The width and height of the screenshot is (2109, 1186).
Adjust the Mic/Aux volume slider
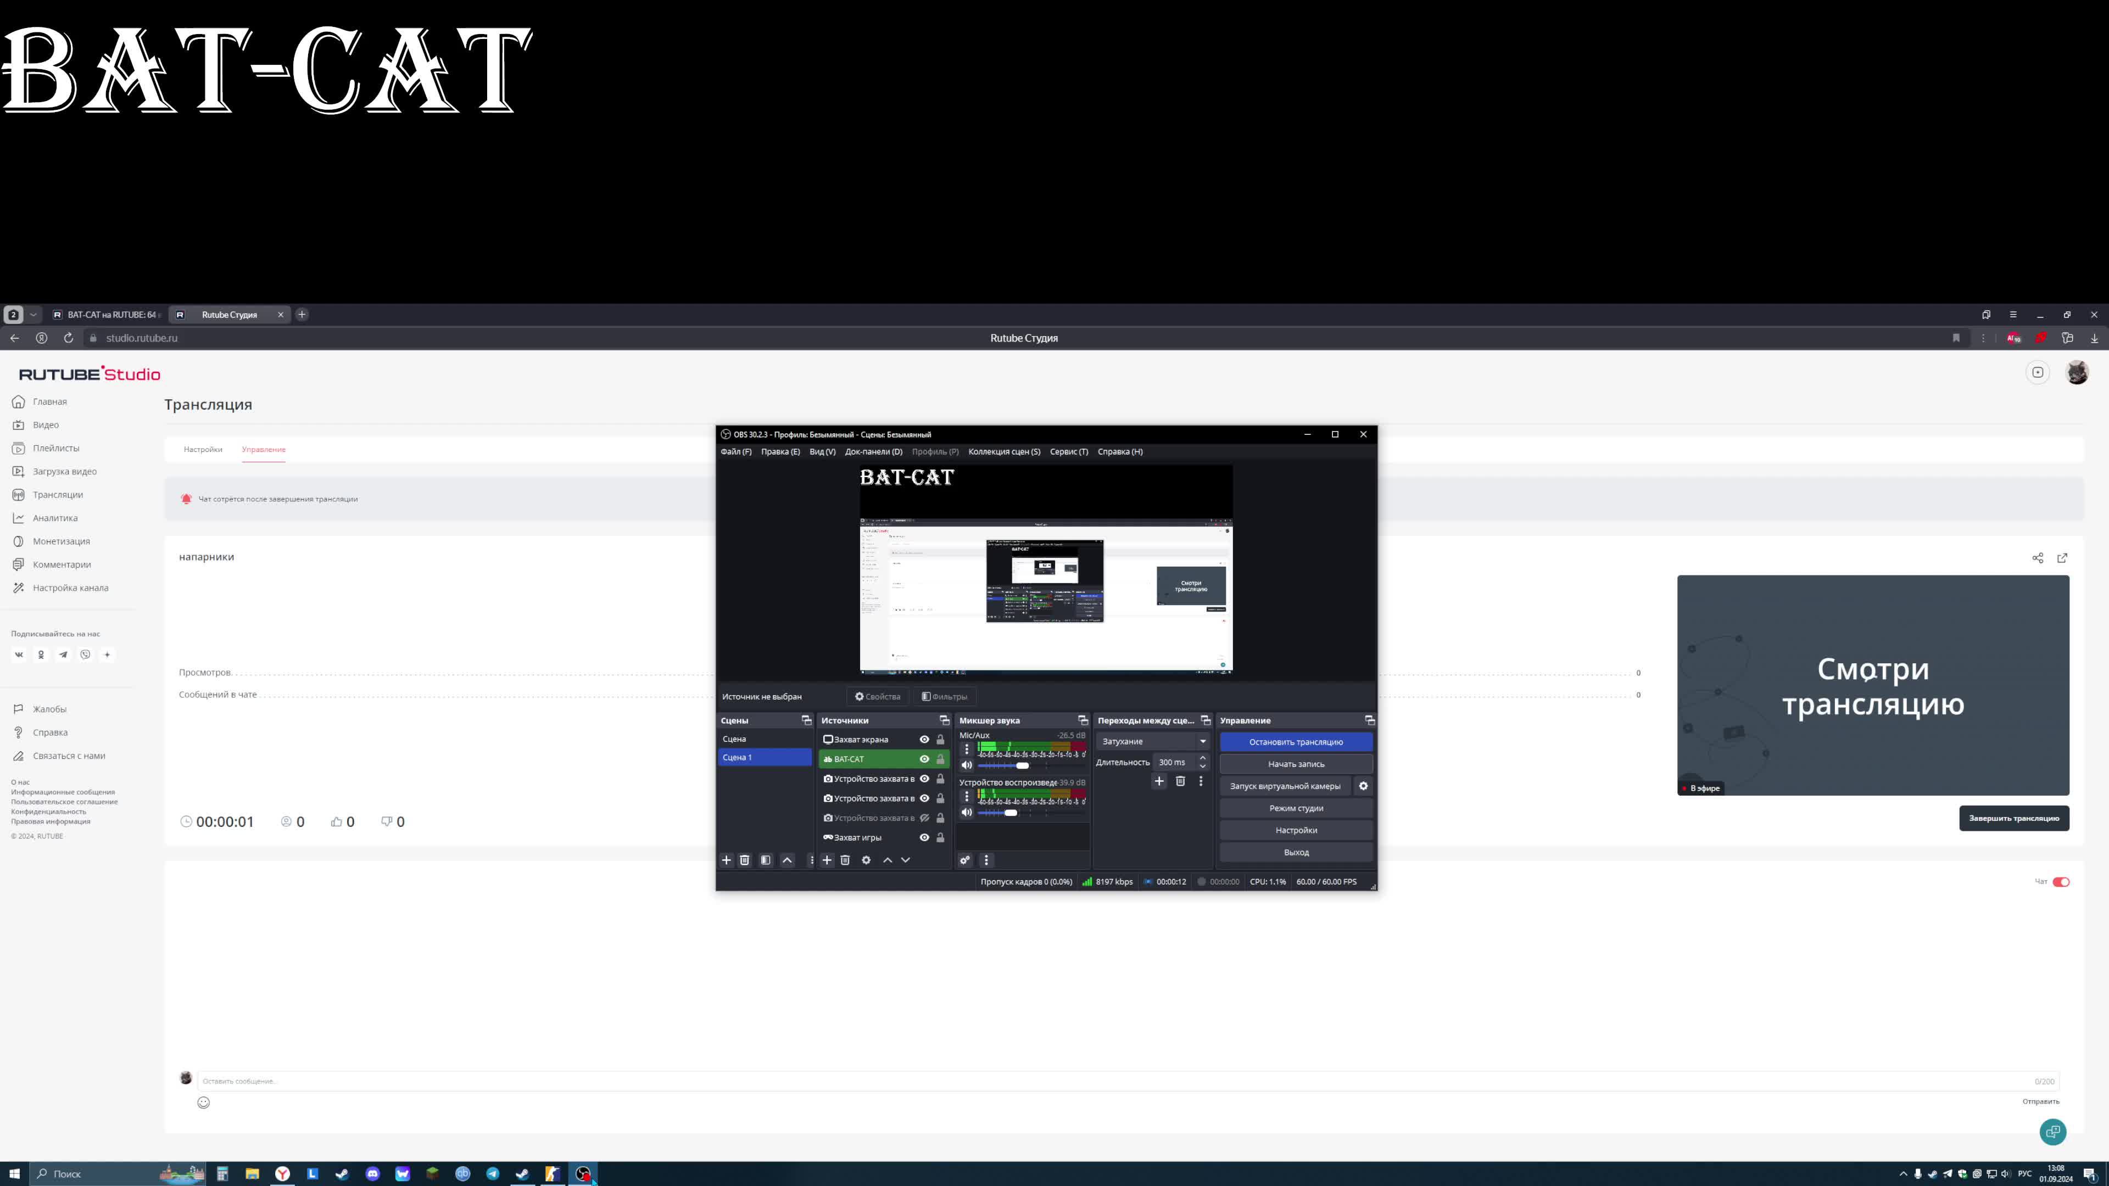1023,765
